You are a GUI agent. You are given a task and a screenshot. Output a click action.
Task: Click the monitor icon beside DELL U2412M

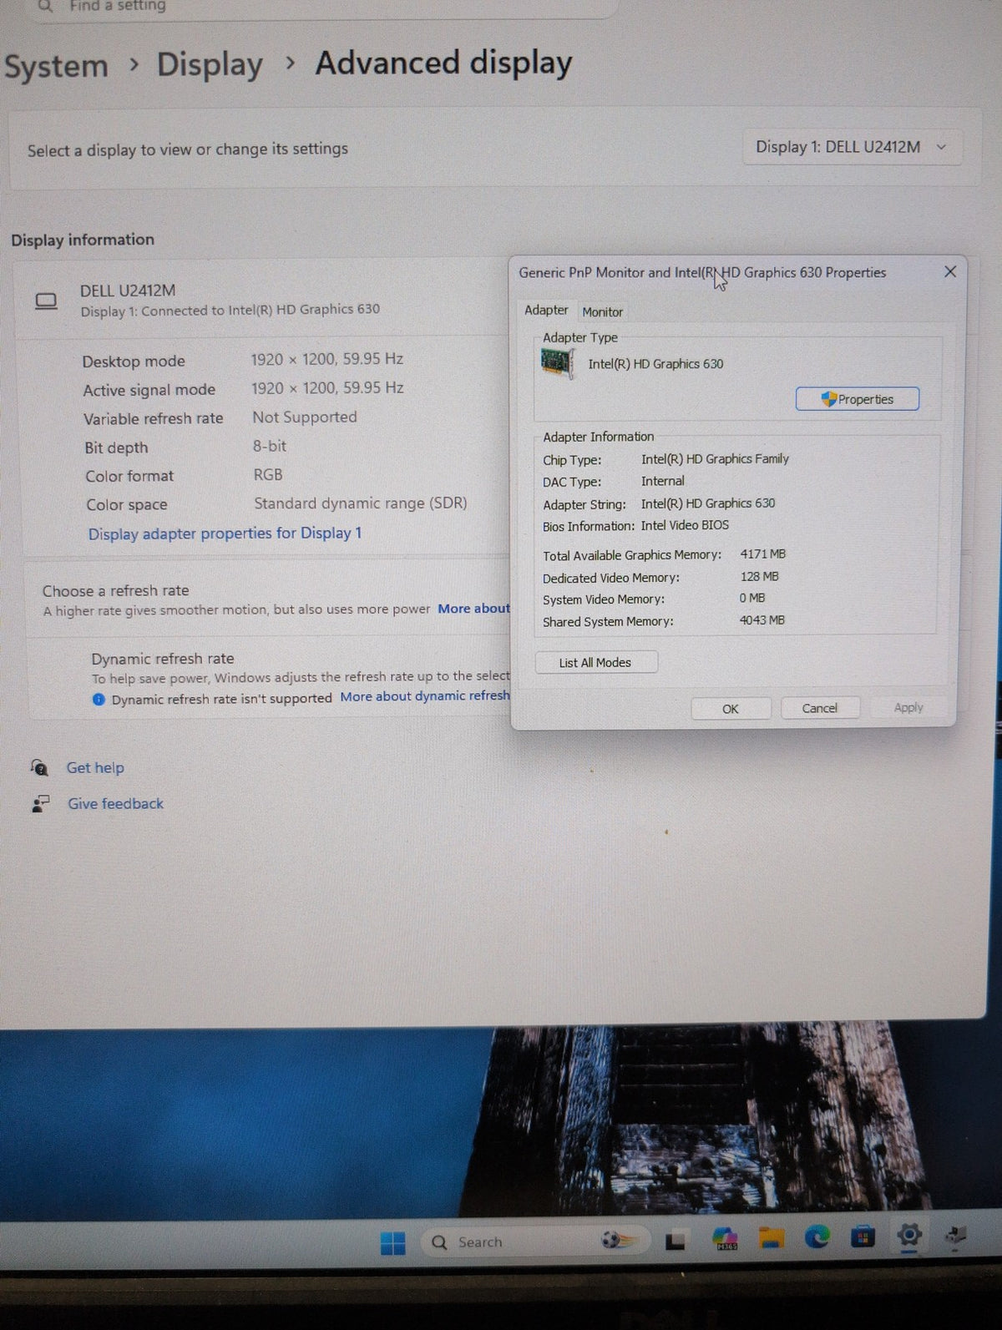(x=46, y=301)
